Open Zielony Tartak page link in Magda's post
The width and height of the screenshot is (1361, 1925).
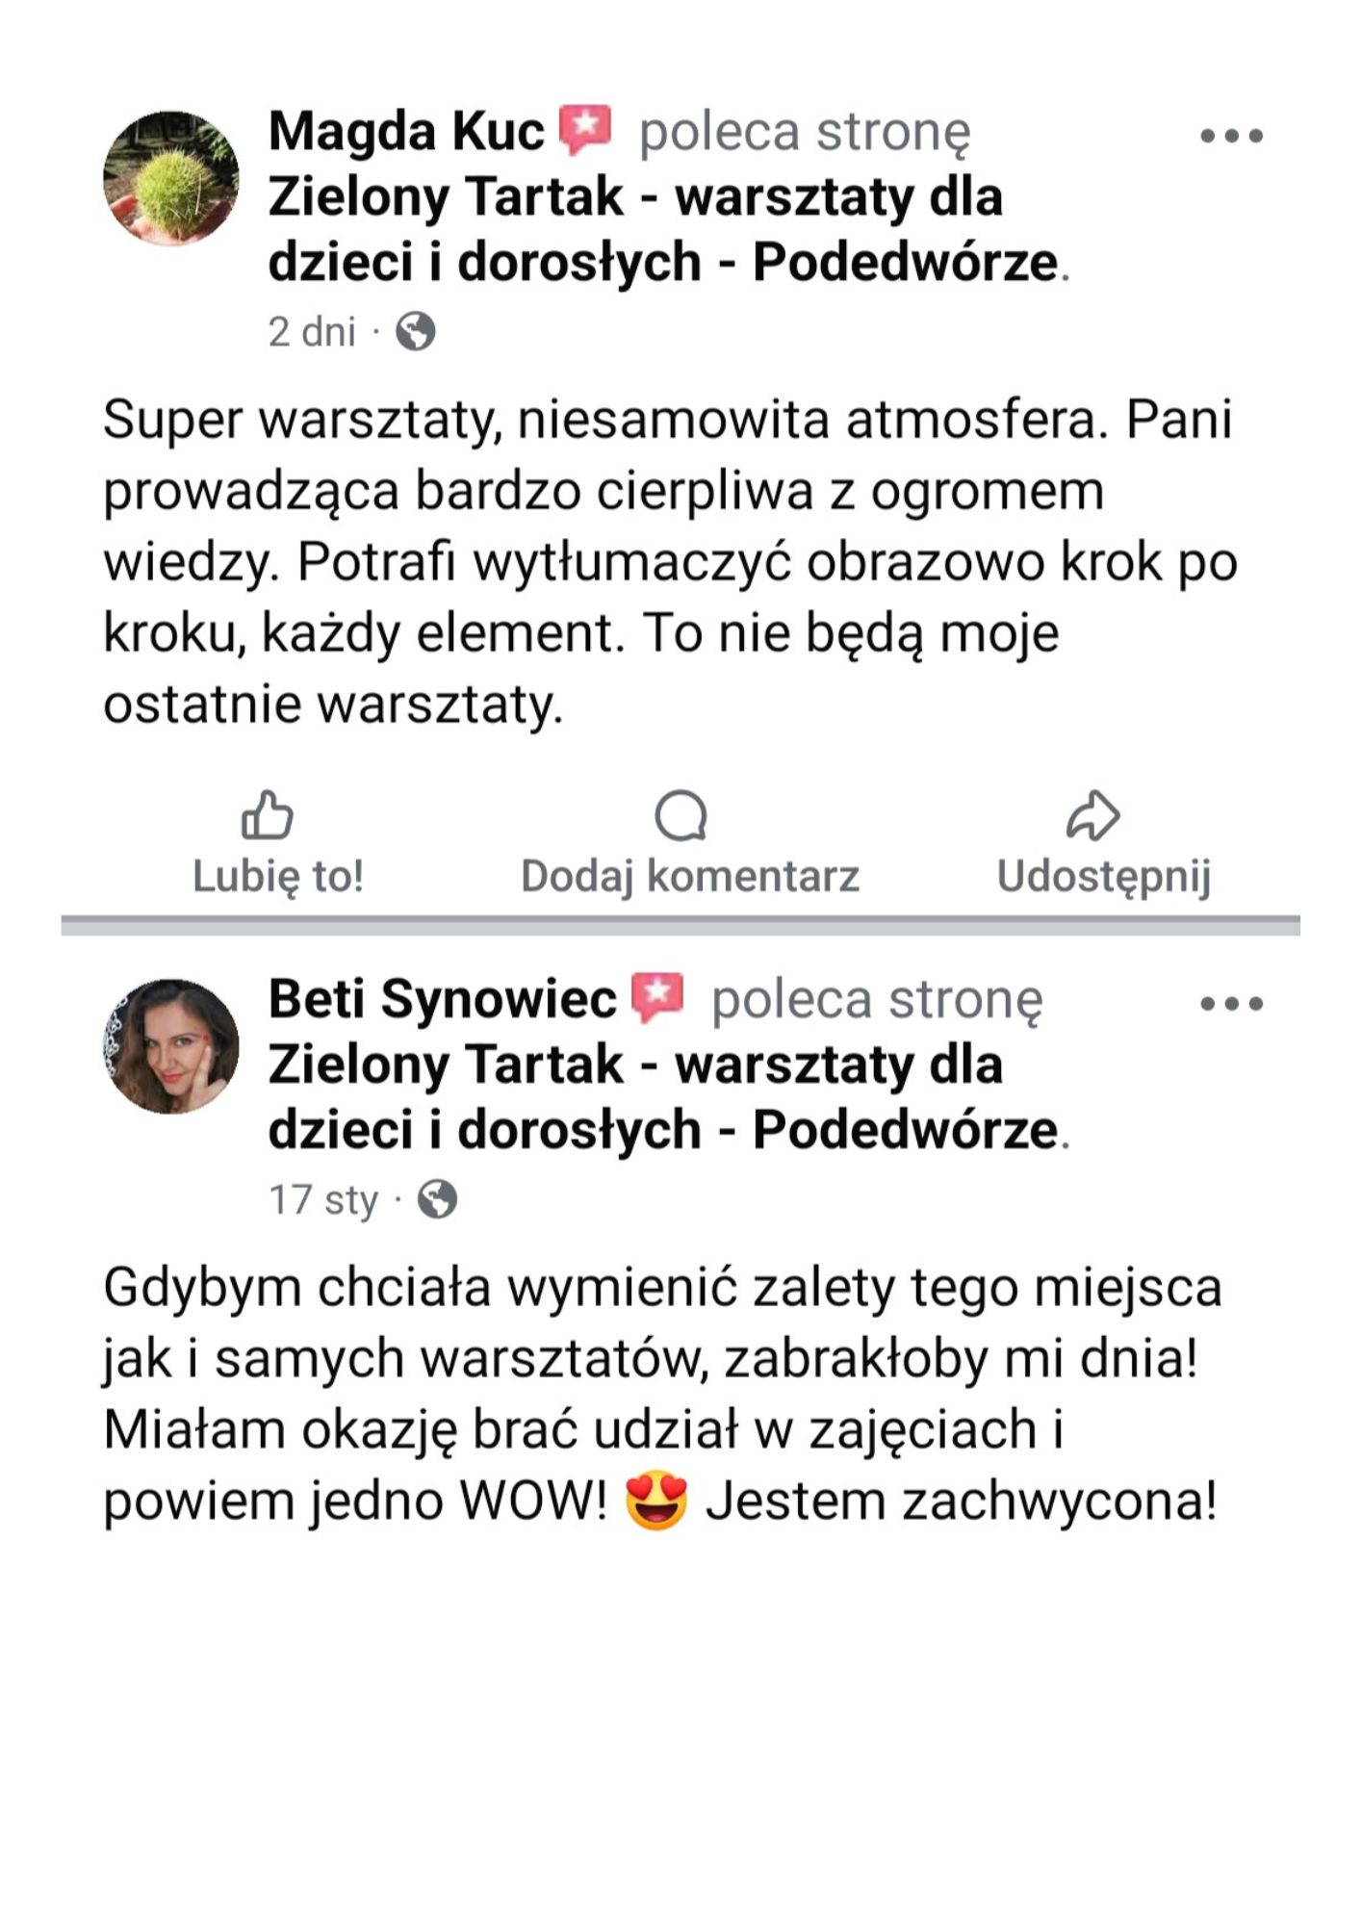[635, 229]
